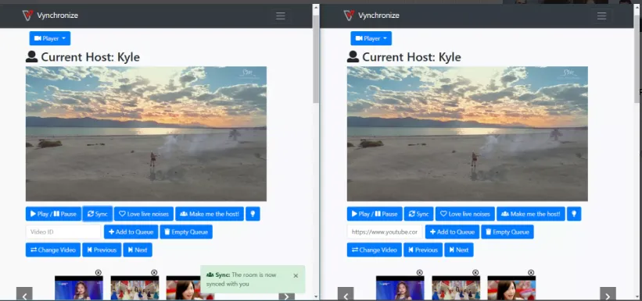Expand the Player dropdown in right window
The width and height of the screenshot is (642, 301).
[371, 38]
